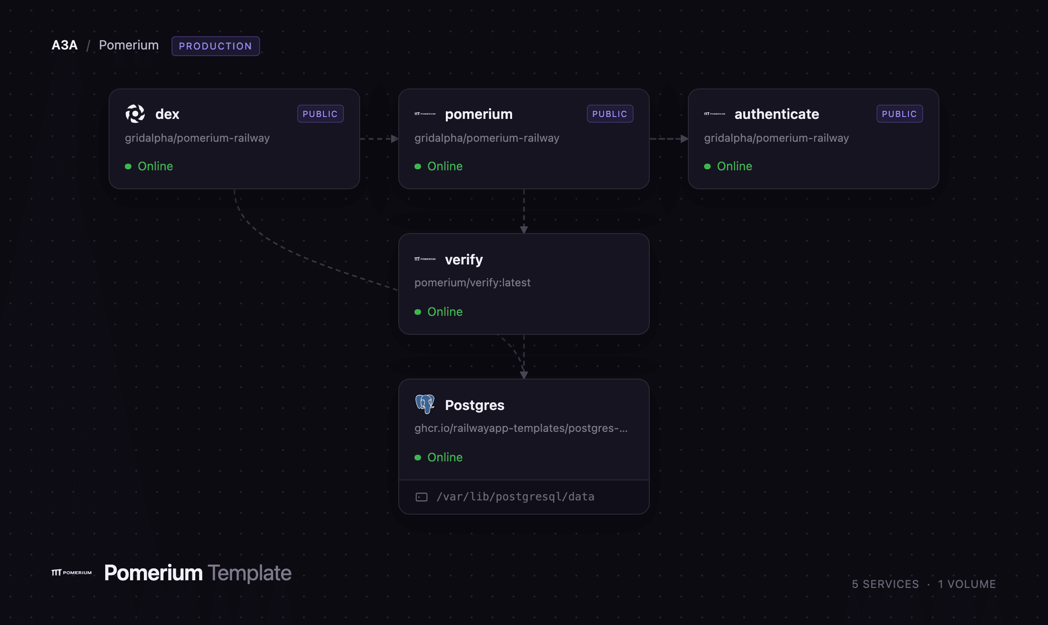Click gridalpha/pomerium-railway source under pomerium card

[x=487, y=138]
